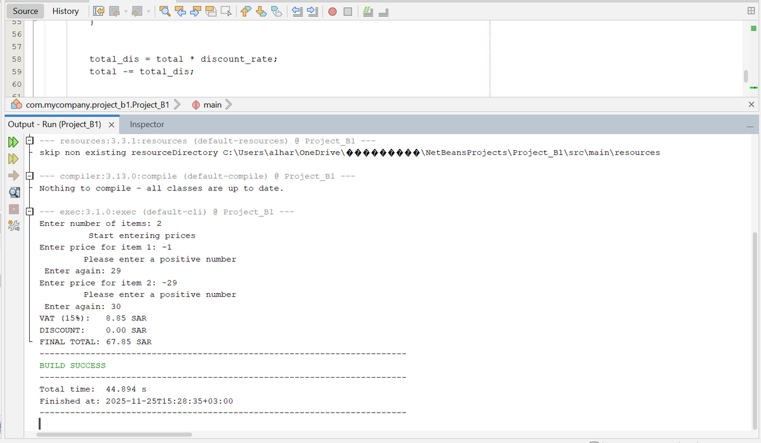The width and height of the screenshot is (761, 443).
Task: Click the Comment lines icon
Action: click(368, 11)
